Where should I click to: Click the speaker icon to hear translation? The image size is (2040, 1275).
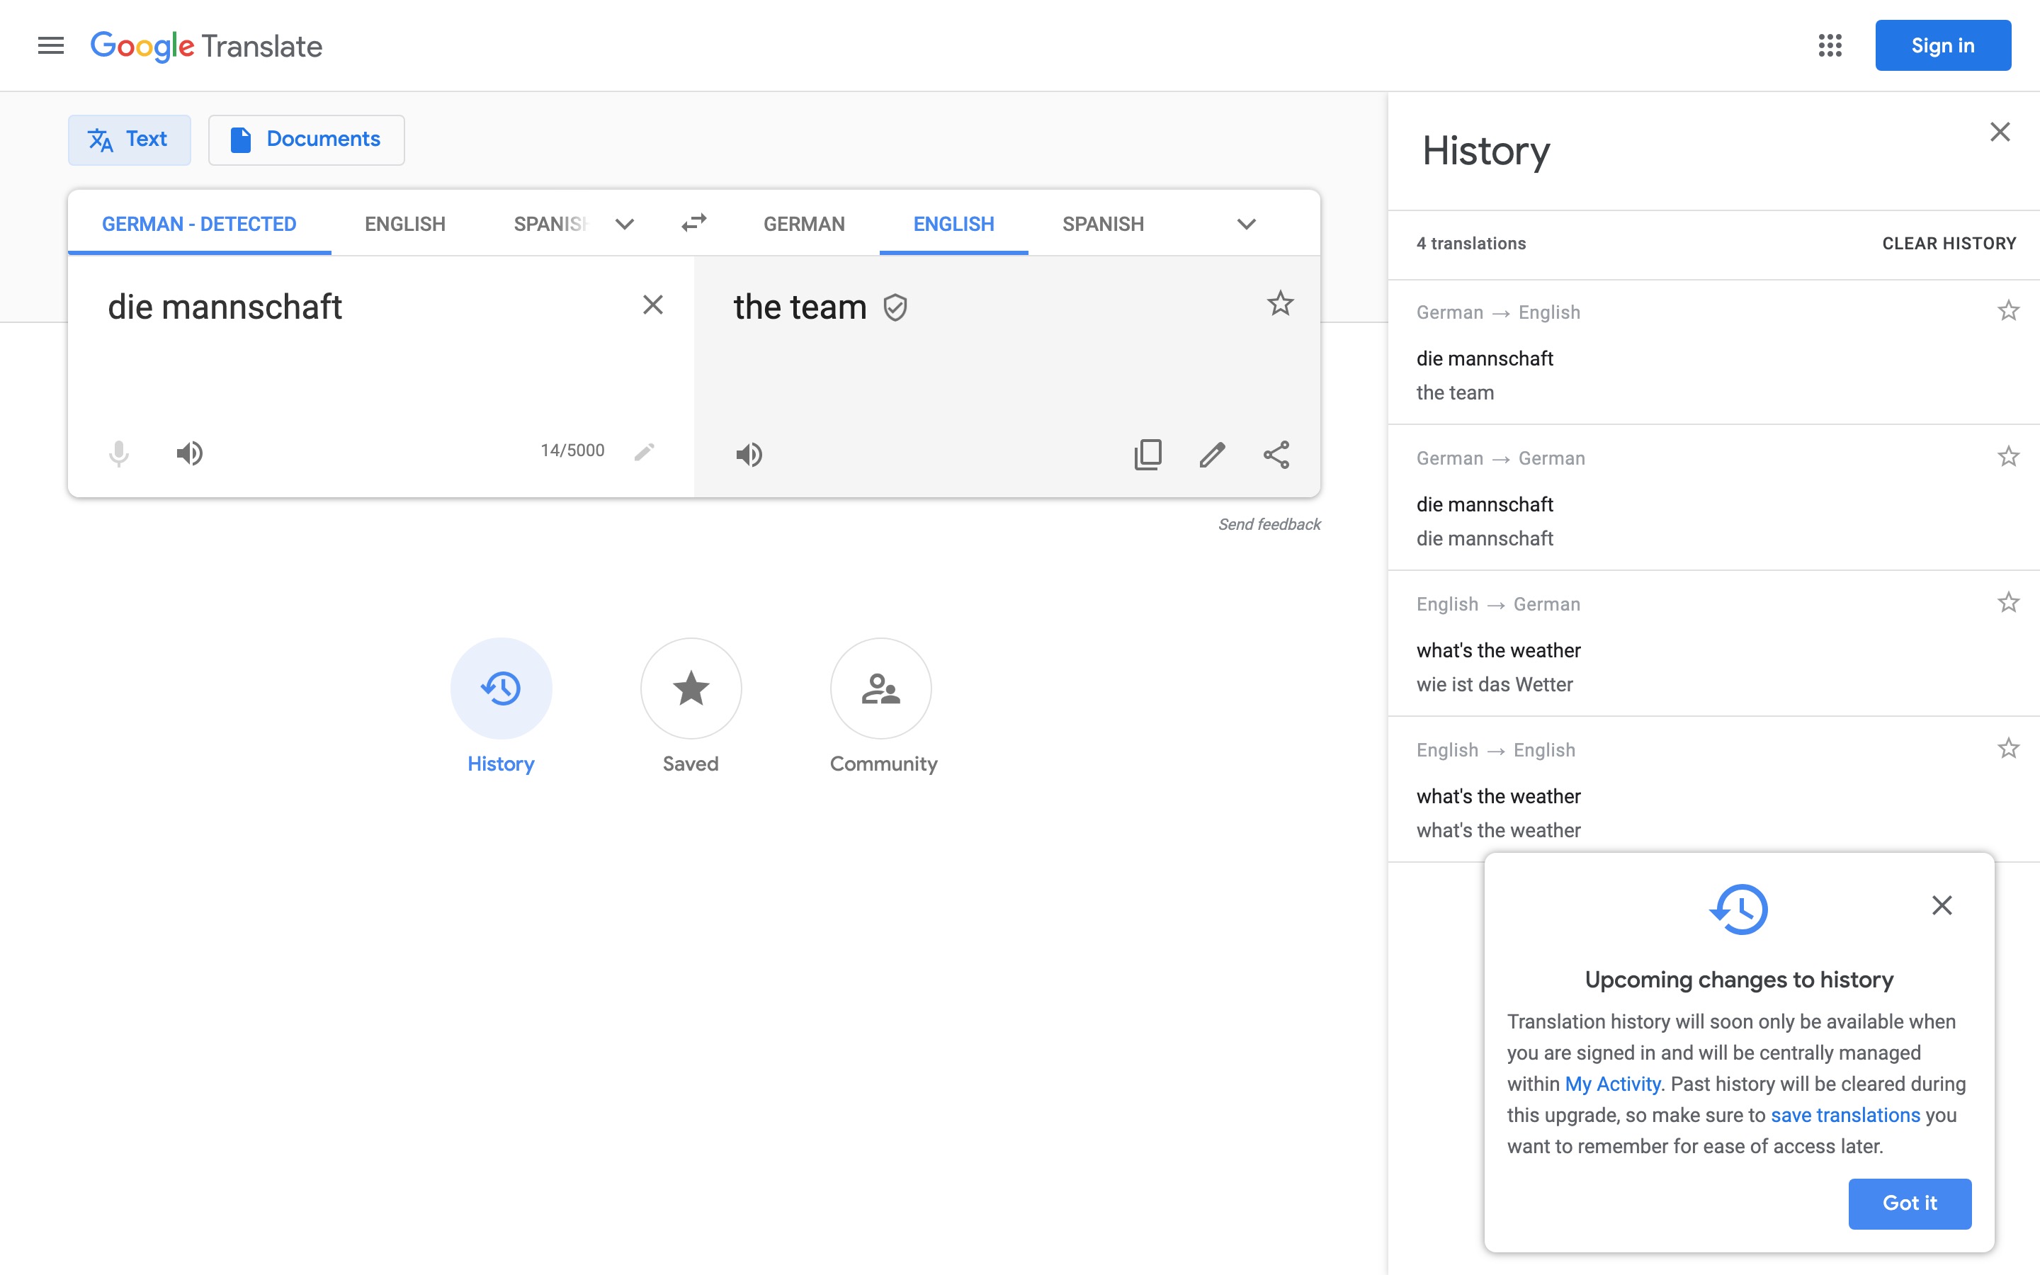coord(749,454)
